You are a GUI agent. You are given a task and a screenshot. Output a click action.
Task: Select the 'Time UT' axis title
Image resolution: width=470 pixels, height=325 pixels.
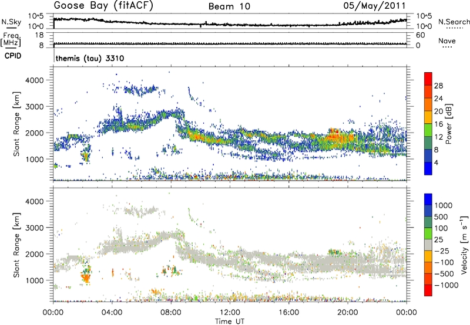pos(230,321)
